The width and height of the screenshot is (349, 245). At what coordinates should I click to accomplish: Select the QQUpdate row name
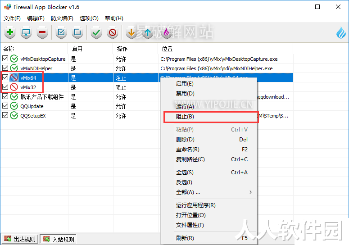32,106
